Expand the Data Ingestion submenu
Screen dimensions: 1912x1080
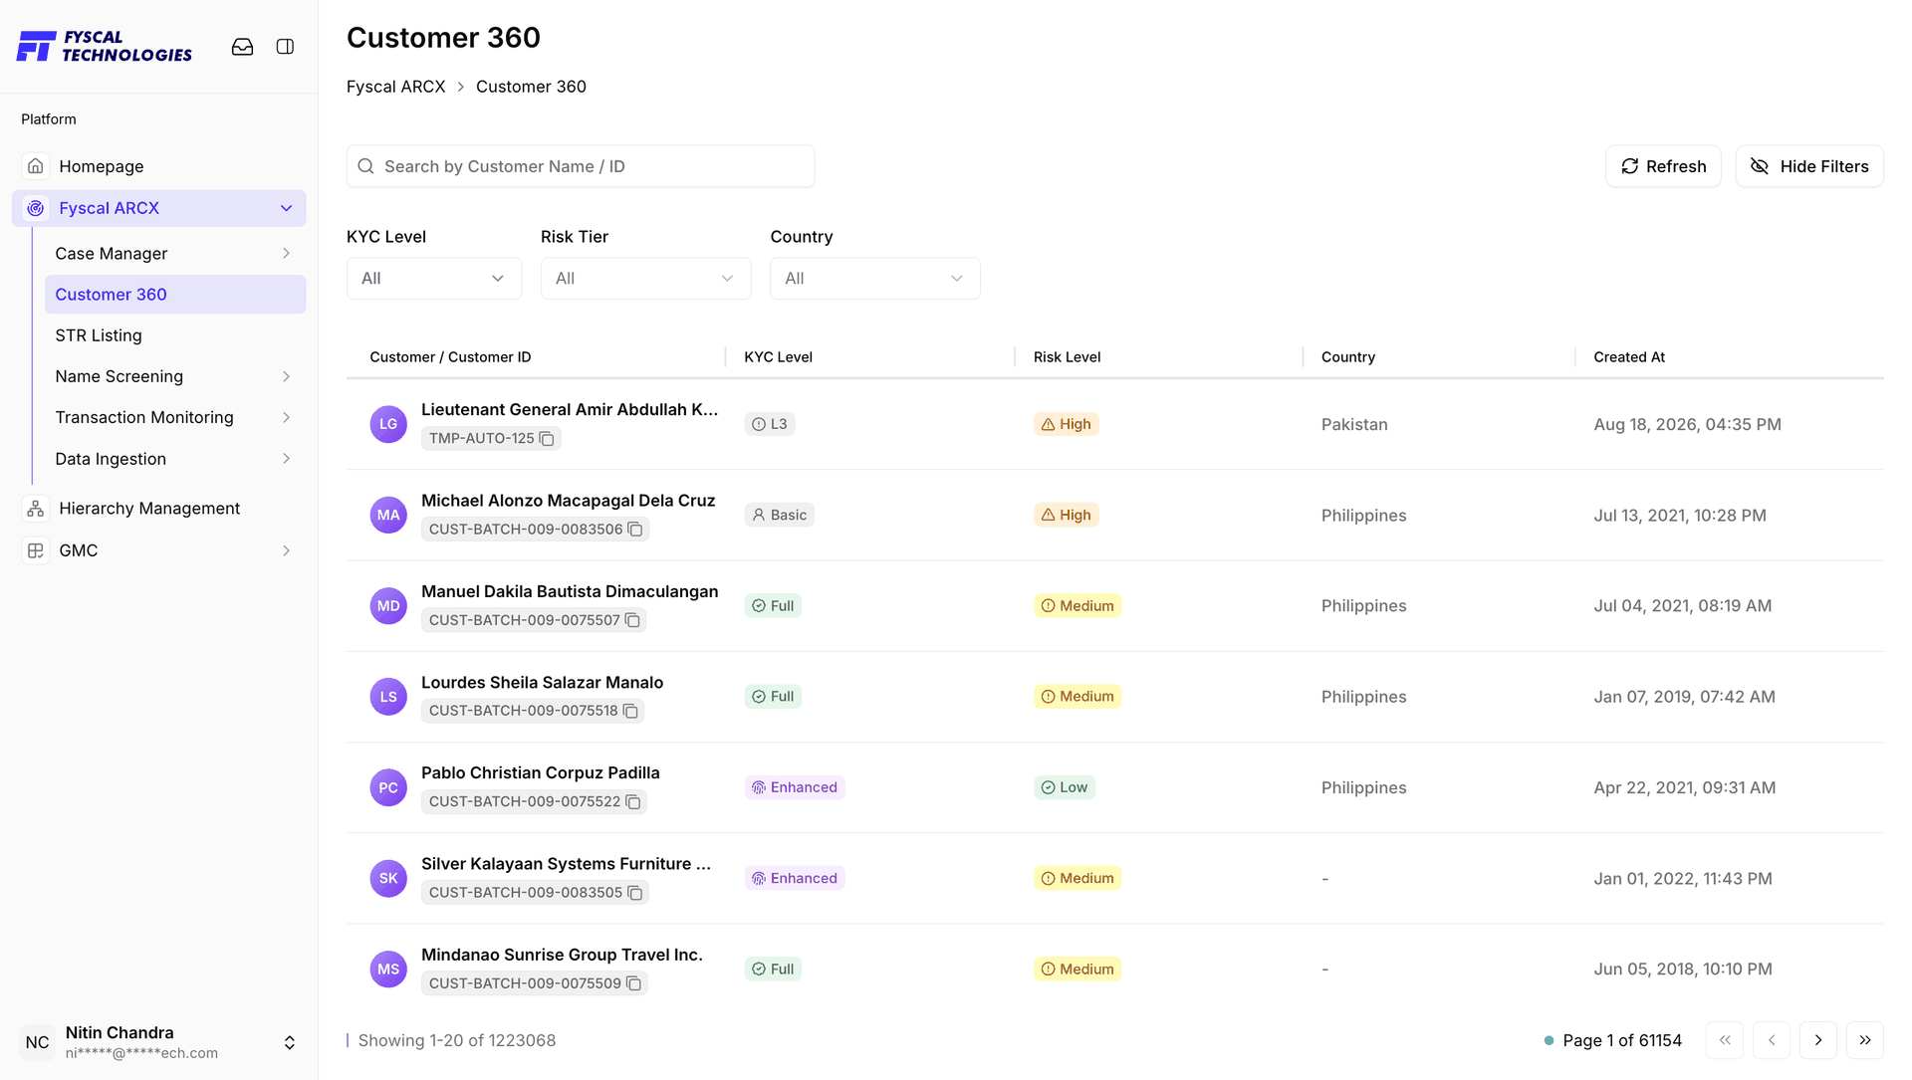[287, 459]
